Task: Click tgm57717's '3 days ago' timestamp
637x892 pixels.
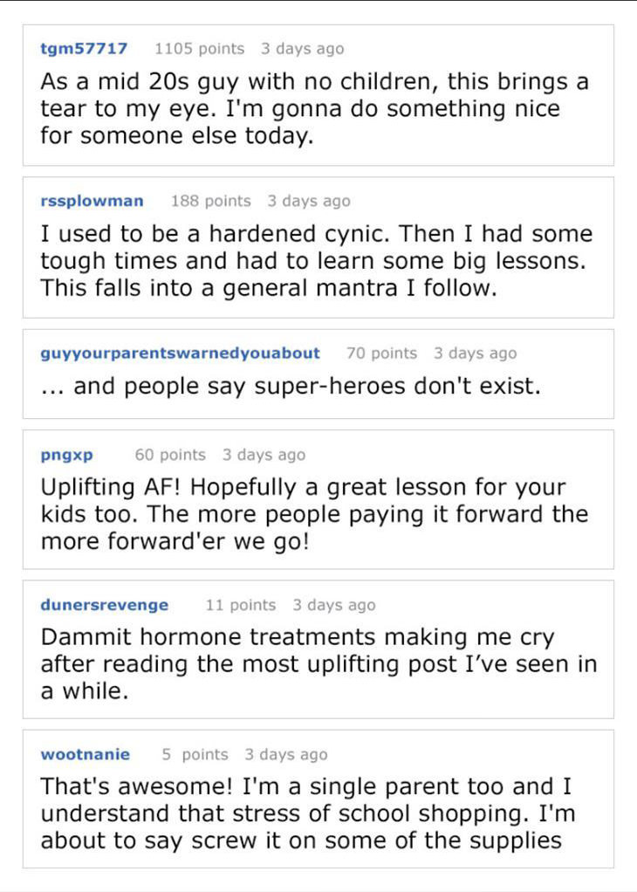Action: point(303,49)
